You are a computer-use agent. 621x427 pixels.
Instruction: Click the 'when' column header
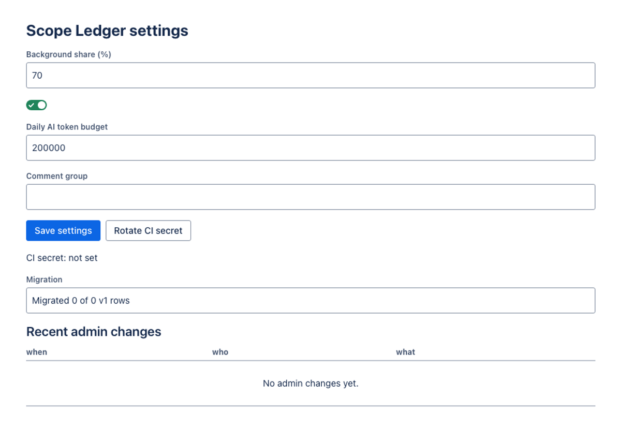coord(37,352)
